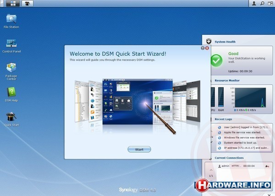Click the kick connection icon for admin
This screenshot has width=275, height=196.
pos(267,166)
